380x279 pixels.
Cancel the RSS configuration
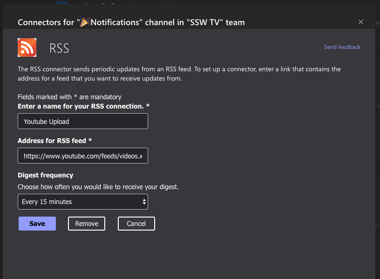click(x=136, y=224)
